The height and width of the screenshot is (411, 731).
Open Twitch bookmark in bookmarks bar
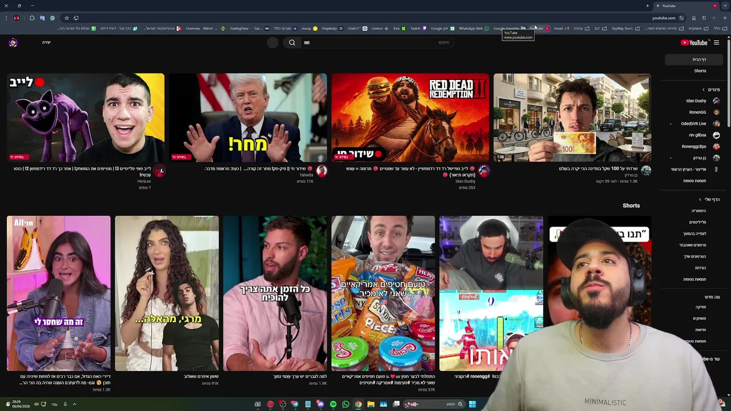419,28
